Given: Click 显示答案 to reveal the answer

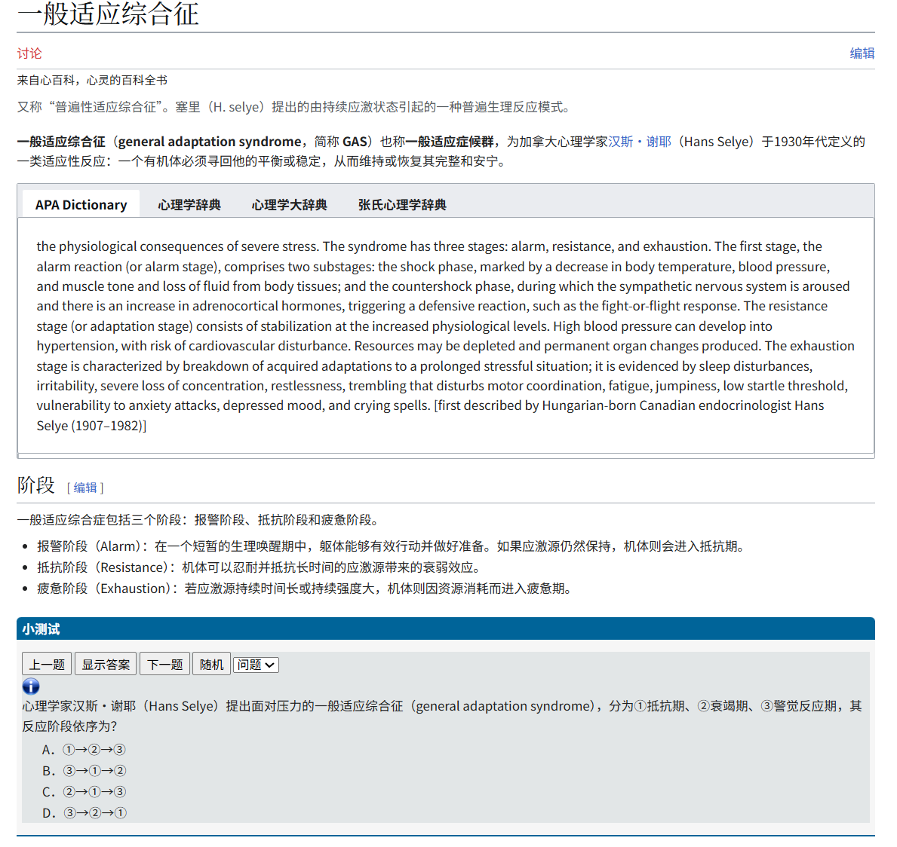Looking at the screenshot, I should [106, 663].
